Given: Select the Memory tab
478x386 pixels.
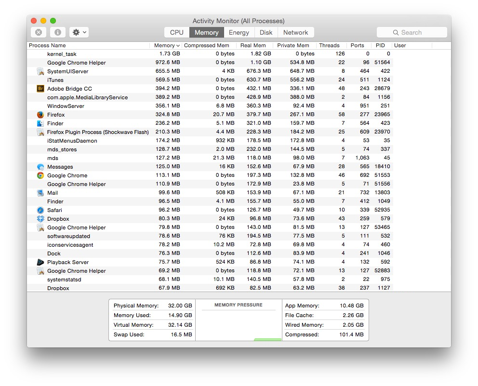Looking at the screenshot, I should (x=207, y=32).
